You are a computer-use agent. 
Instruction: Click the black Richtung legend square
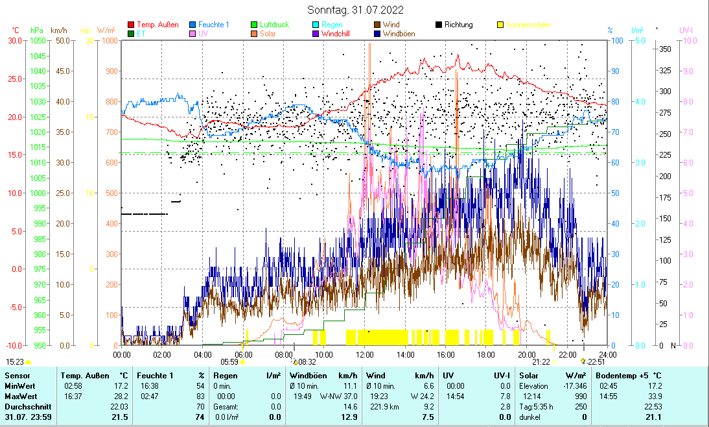coord(439,25)
